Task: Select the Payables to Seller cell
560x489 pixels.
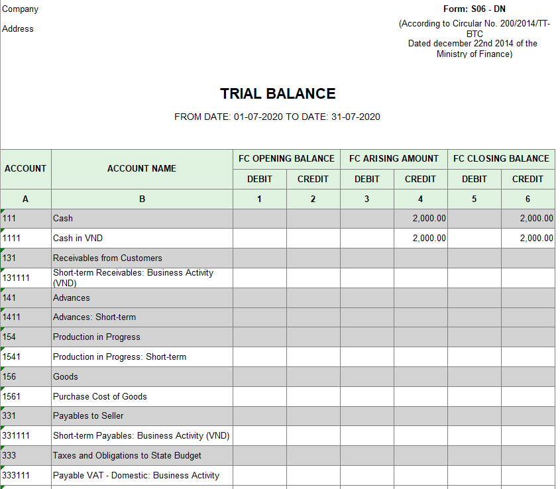Action: [142, 416]
